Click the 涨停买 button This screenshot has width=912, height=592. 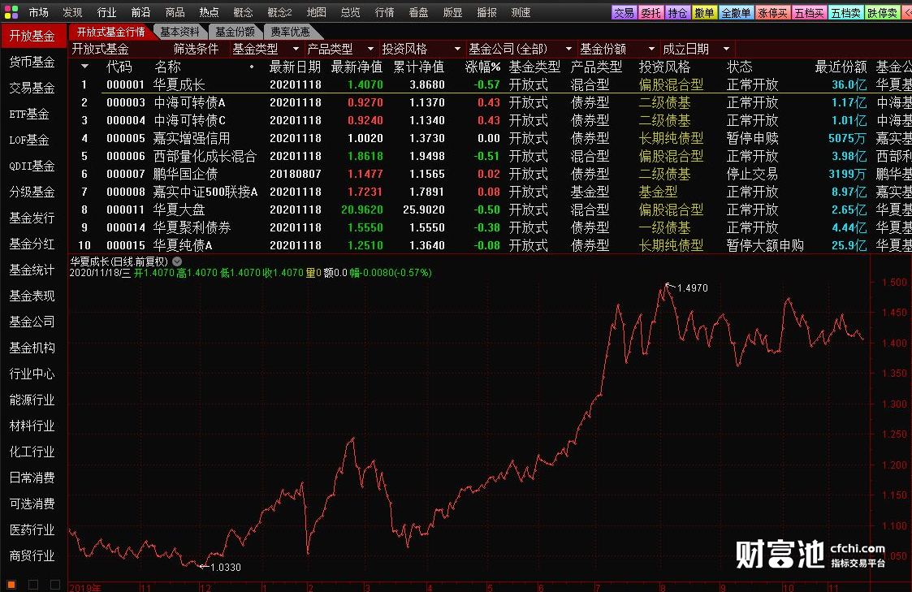772,12
